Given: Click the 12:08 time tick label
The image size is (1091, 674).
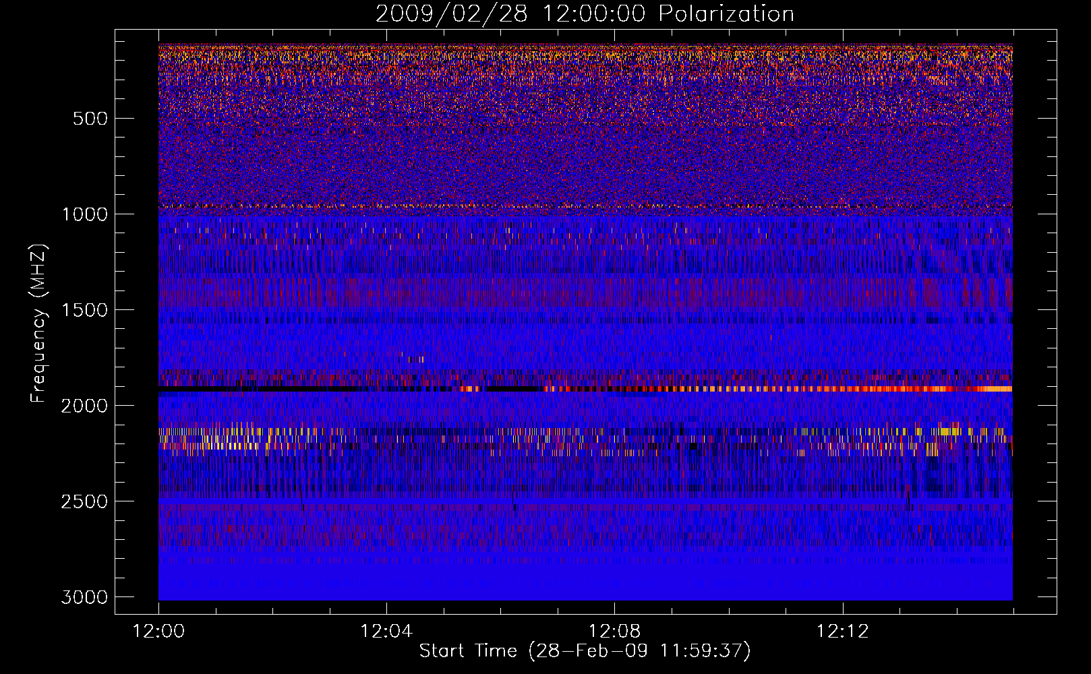Looking at the screenshot, I should 614,632.
